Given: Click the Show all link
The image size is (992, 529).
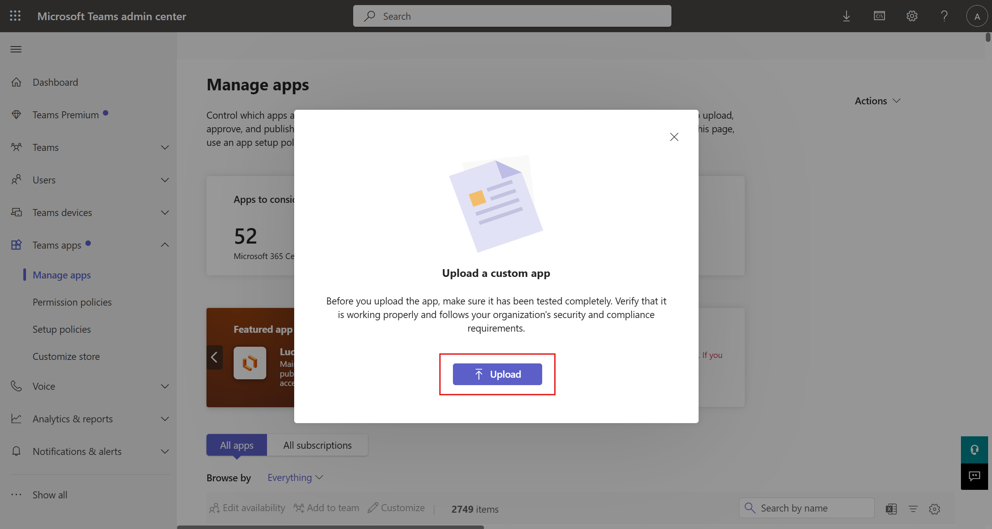Looking at the screenshot, I should point(49,494).
